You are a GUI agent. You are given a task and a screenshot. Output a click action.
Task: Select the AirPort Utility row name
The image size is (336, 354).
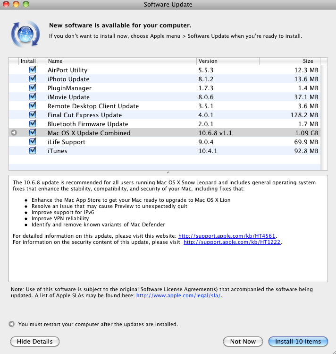pos(67,70)
